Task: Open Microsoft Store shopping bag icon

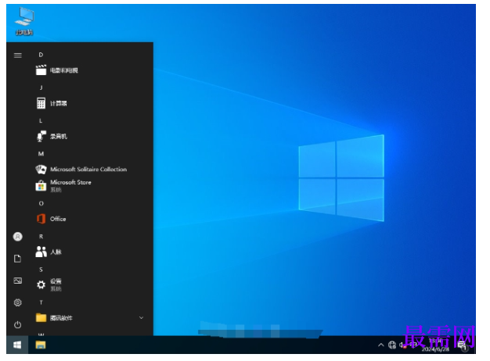Action: pos(41,186)
